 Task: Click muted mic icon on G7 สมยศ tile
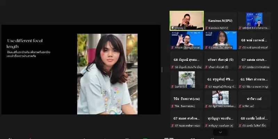(x=172, y=125)
